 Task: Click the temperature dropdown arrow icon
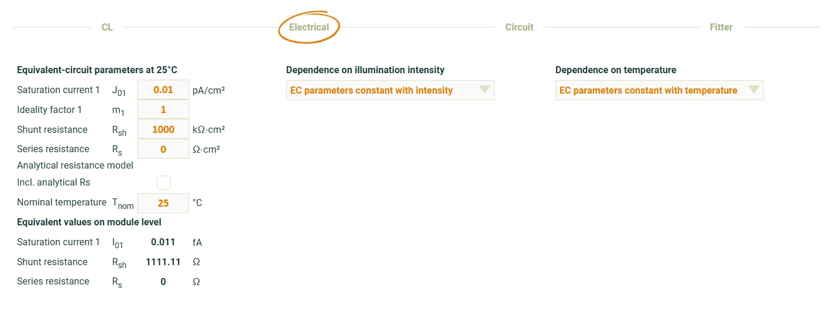pos(753,90)
